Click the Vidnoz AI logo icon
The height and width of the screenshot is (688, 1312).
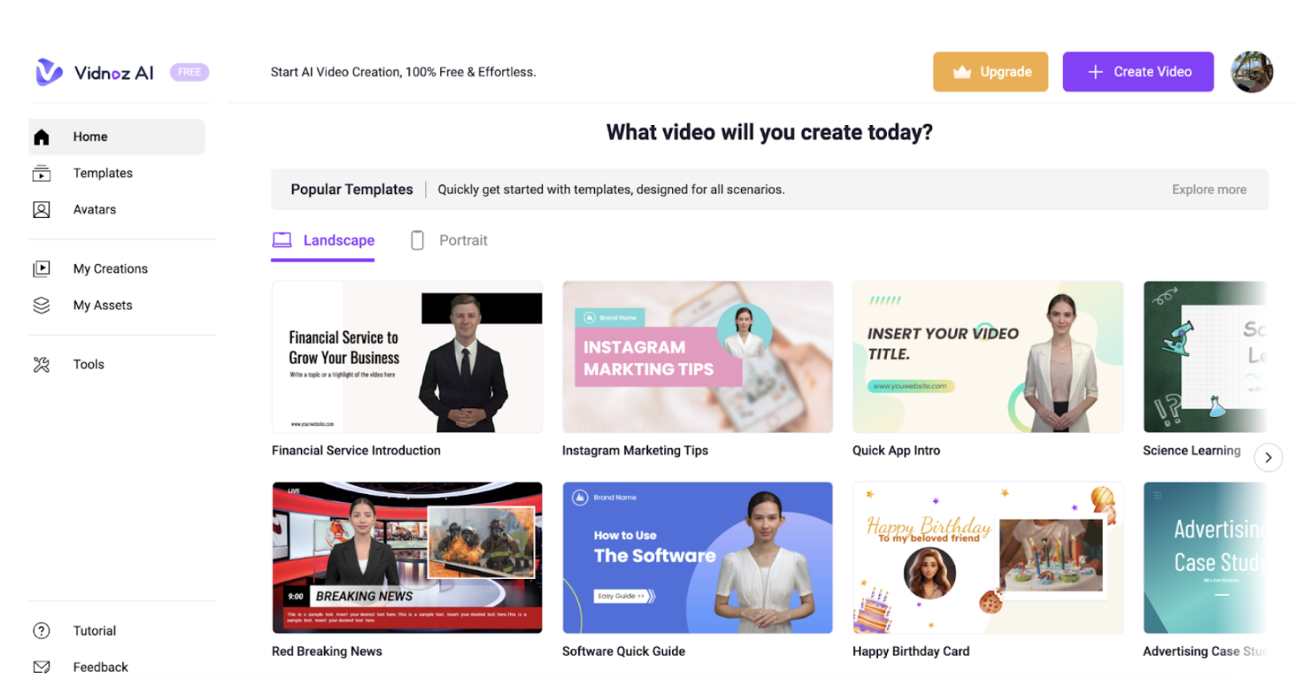(48, 72)
